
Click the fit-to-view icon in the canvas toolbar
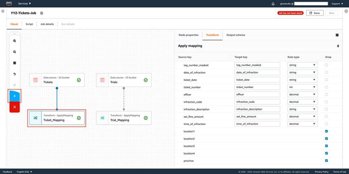point(14,63)
